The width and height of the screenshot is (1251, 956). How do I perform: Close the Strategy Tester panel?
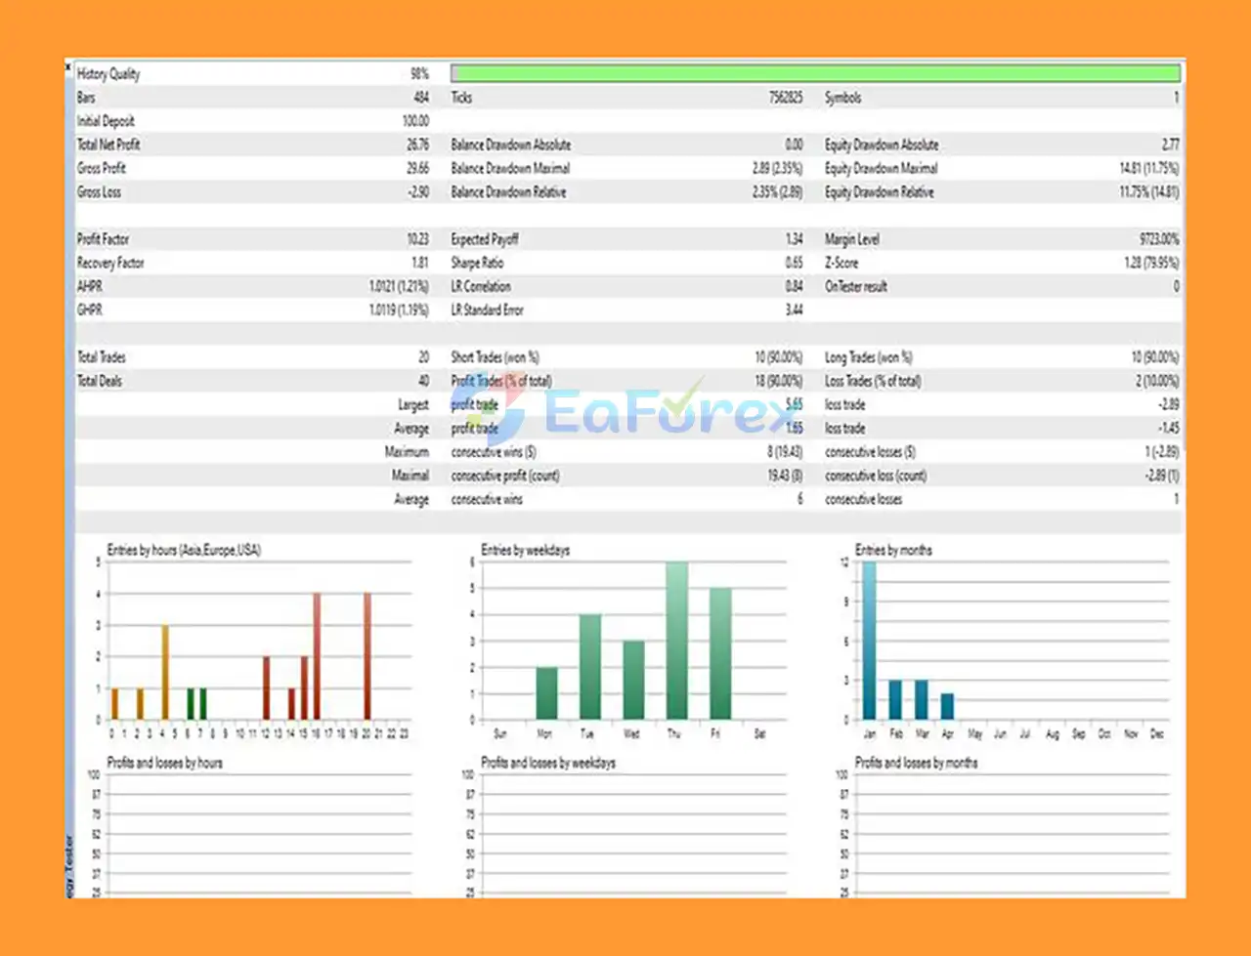click(x=68, y=67)
